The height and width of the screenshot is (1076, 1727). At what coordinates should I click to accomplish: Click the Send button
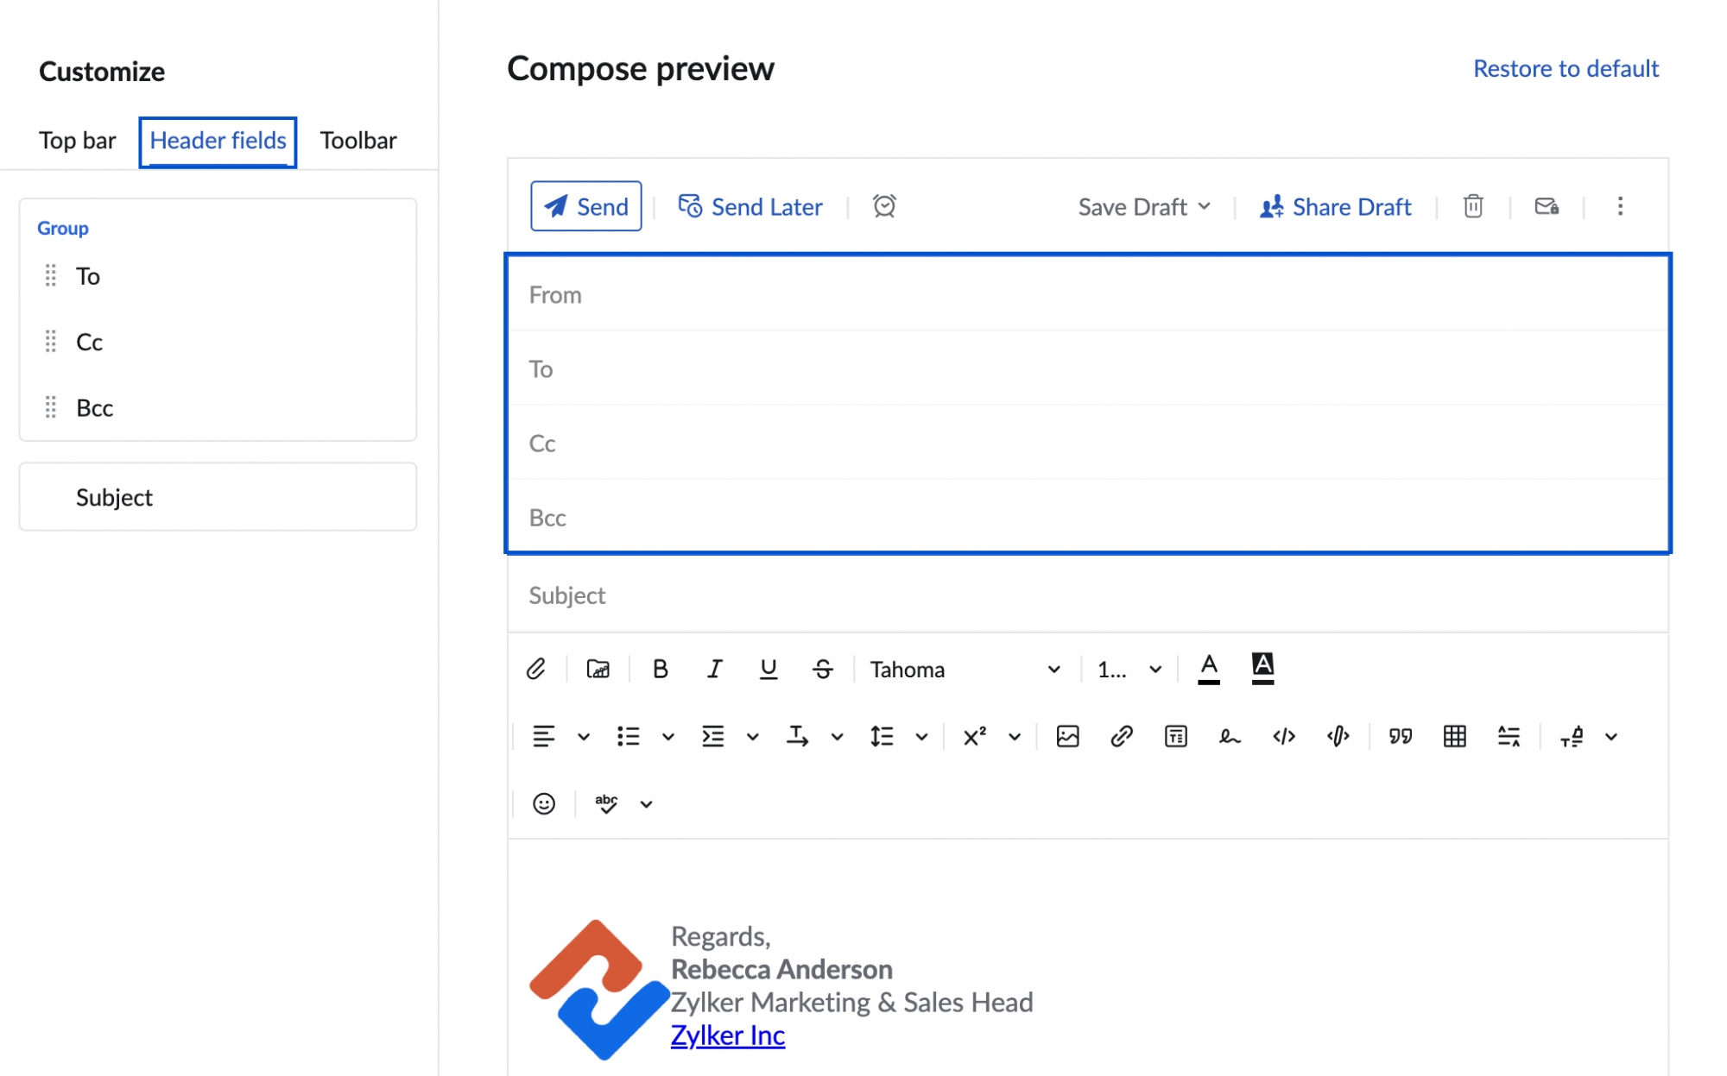(585, 206)
